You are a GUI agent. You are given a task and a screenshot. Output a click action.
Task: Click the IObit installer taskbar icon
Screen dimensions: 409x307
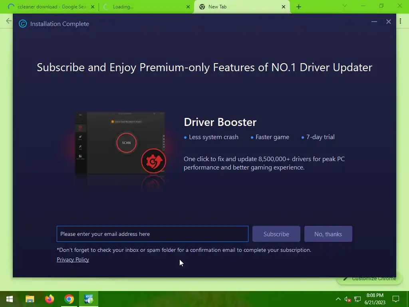point(89,299)
